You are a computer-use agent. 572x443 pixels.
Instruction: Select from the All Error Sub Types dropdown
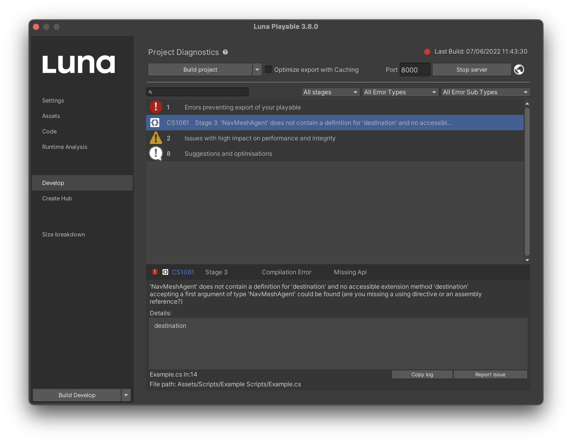click(484, 92)
